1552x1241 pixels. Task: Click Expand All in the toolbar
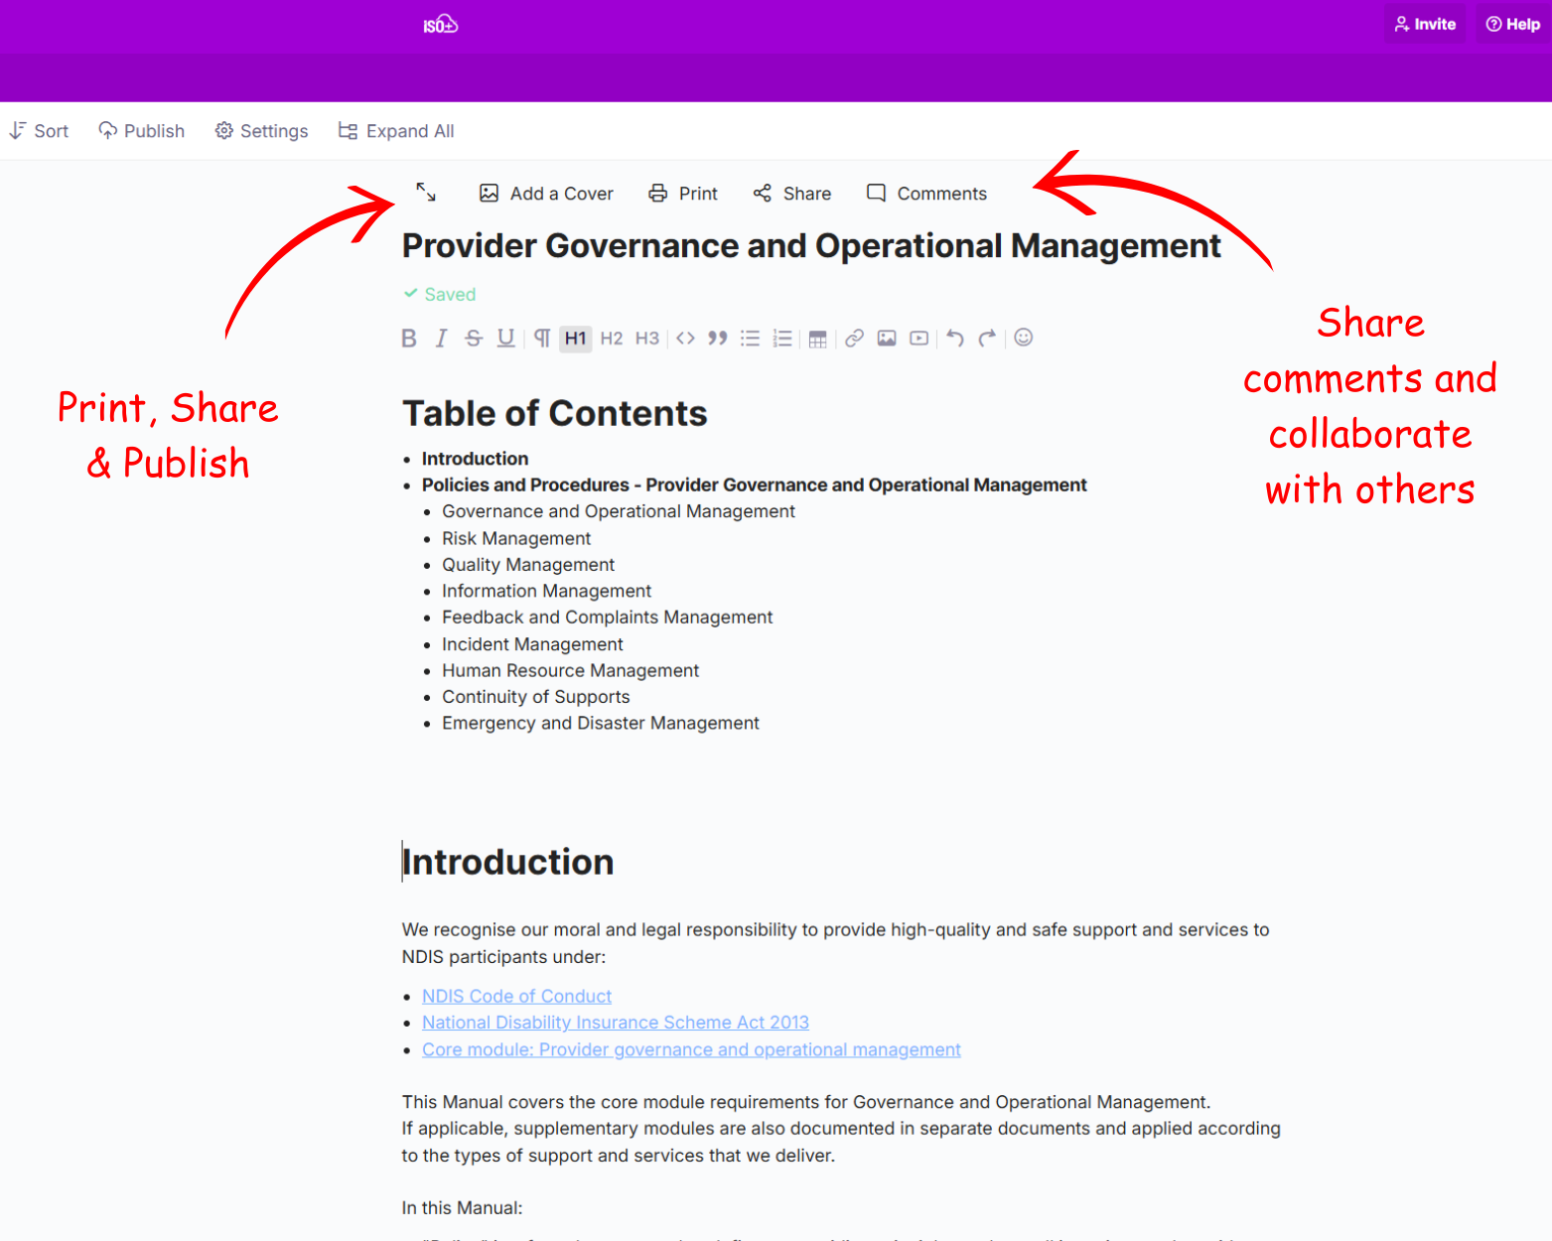[x=396, y=131]
